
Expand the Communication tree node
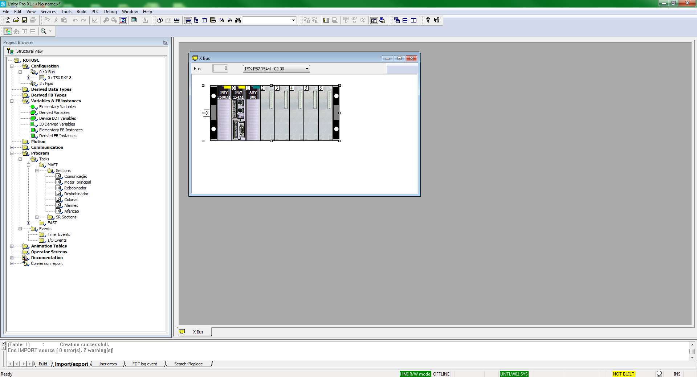(12, 148)
